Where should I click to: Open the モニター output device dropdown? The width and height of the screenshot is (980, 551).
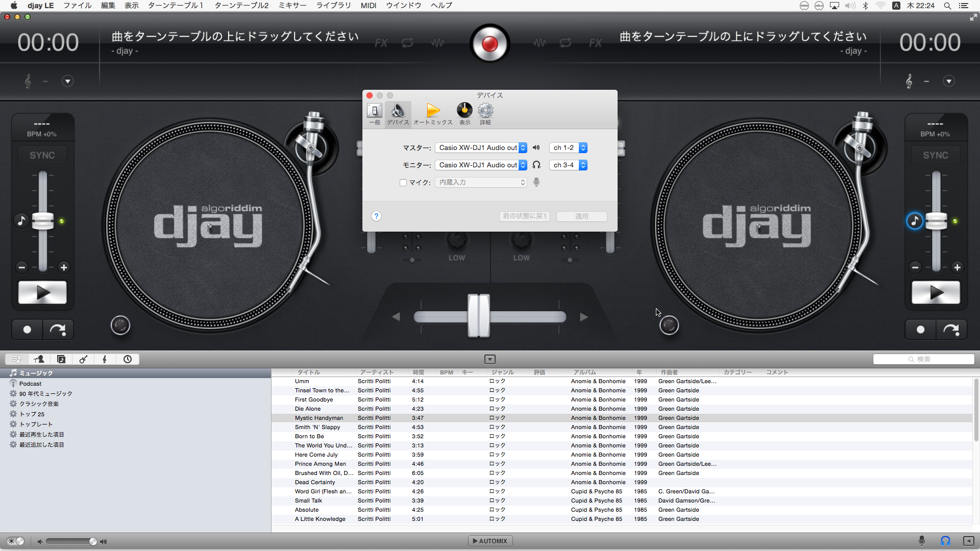click(x=481, y=165)
